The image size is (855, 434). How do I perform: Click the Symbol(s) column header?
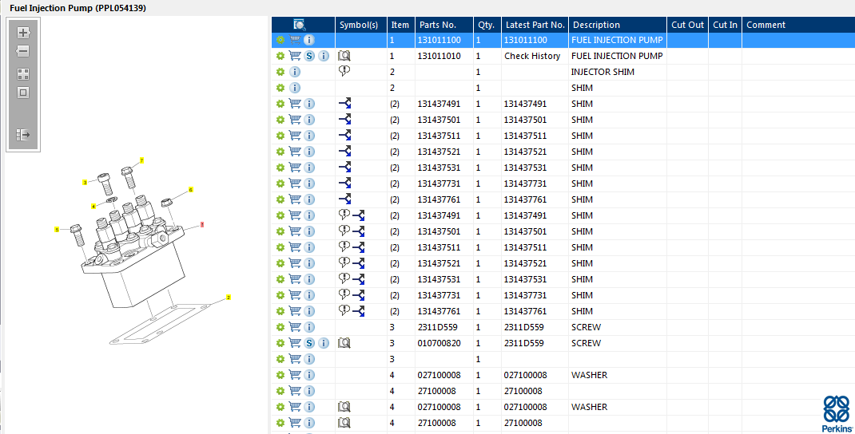coord(358,25)
